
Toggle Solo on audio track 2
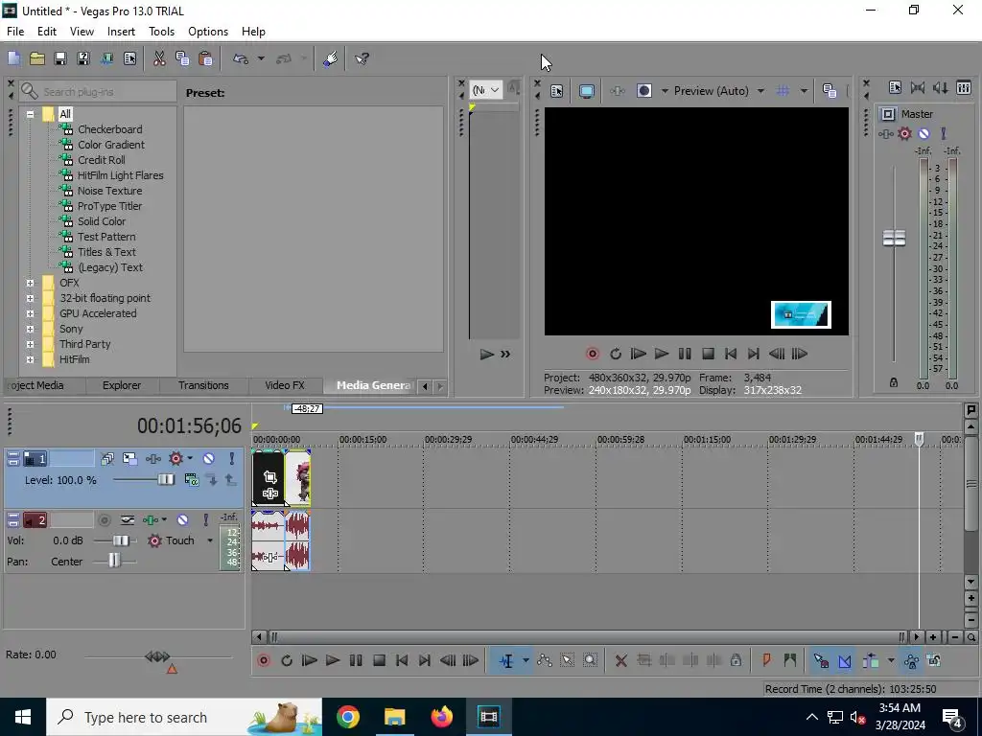[x=205, y=519]
